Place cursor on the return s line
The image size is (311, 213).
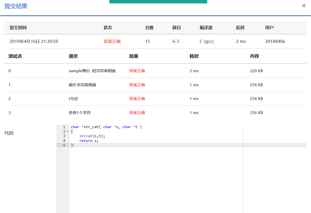pos(89,141)
